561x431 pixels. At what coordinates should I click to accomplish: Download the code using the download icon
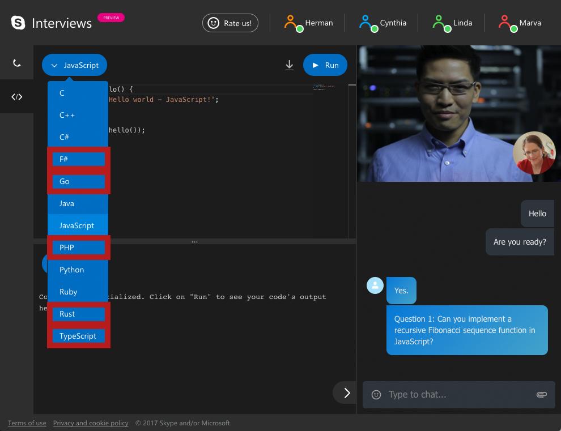point(289,65)
